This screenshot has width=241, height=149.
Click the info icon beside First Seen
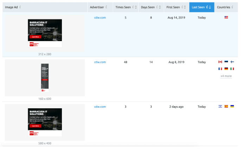(182, 7)
